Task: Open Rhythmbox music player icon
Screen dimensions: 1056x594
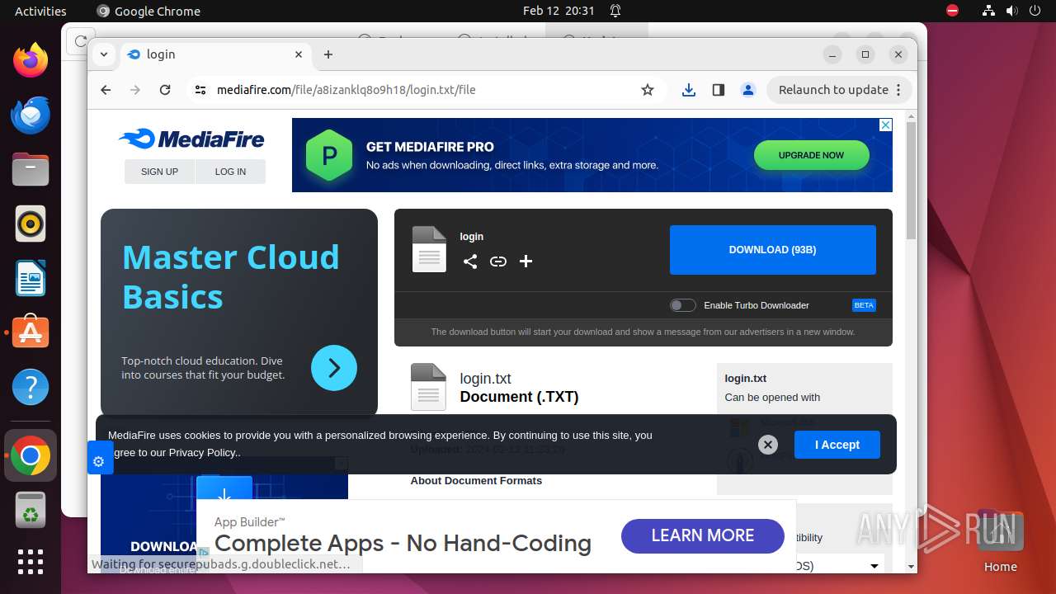Action: point(31,224)
